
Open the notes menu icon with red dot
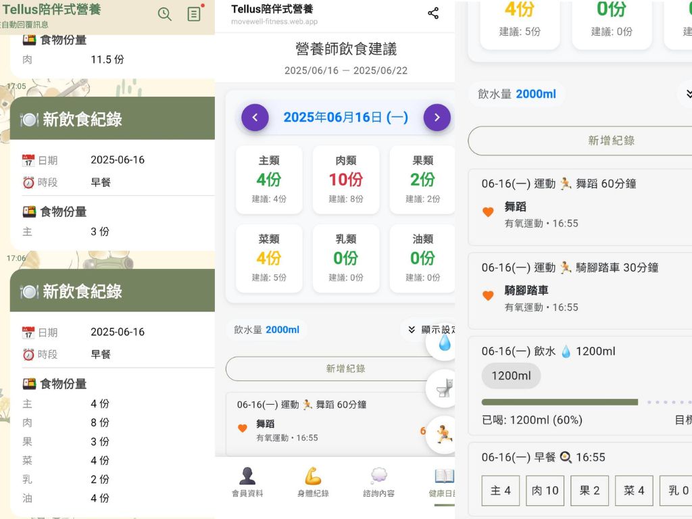[x=194, y=14]
